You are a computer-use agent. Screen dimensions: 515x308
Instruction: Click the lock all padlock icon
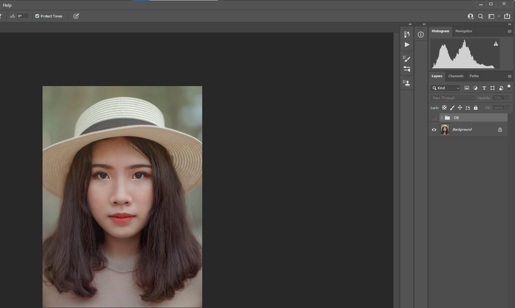tap(476, 108)
